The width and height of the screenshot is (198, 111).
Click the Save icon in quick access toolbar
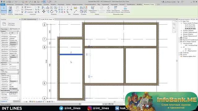pos(10,2)
